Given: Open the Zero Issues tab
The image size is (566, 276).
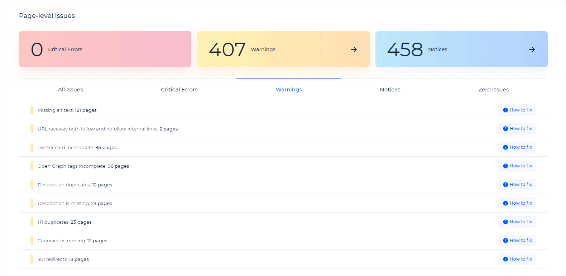Looking at the screenshot, I should tap(493, 90).
